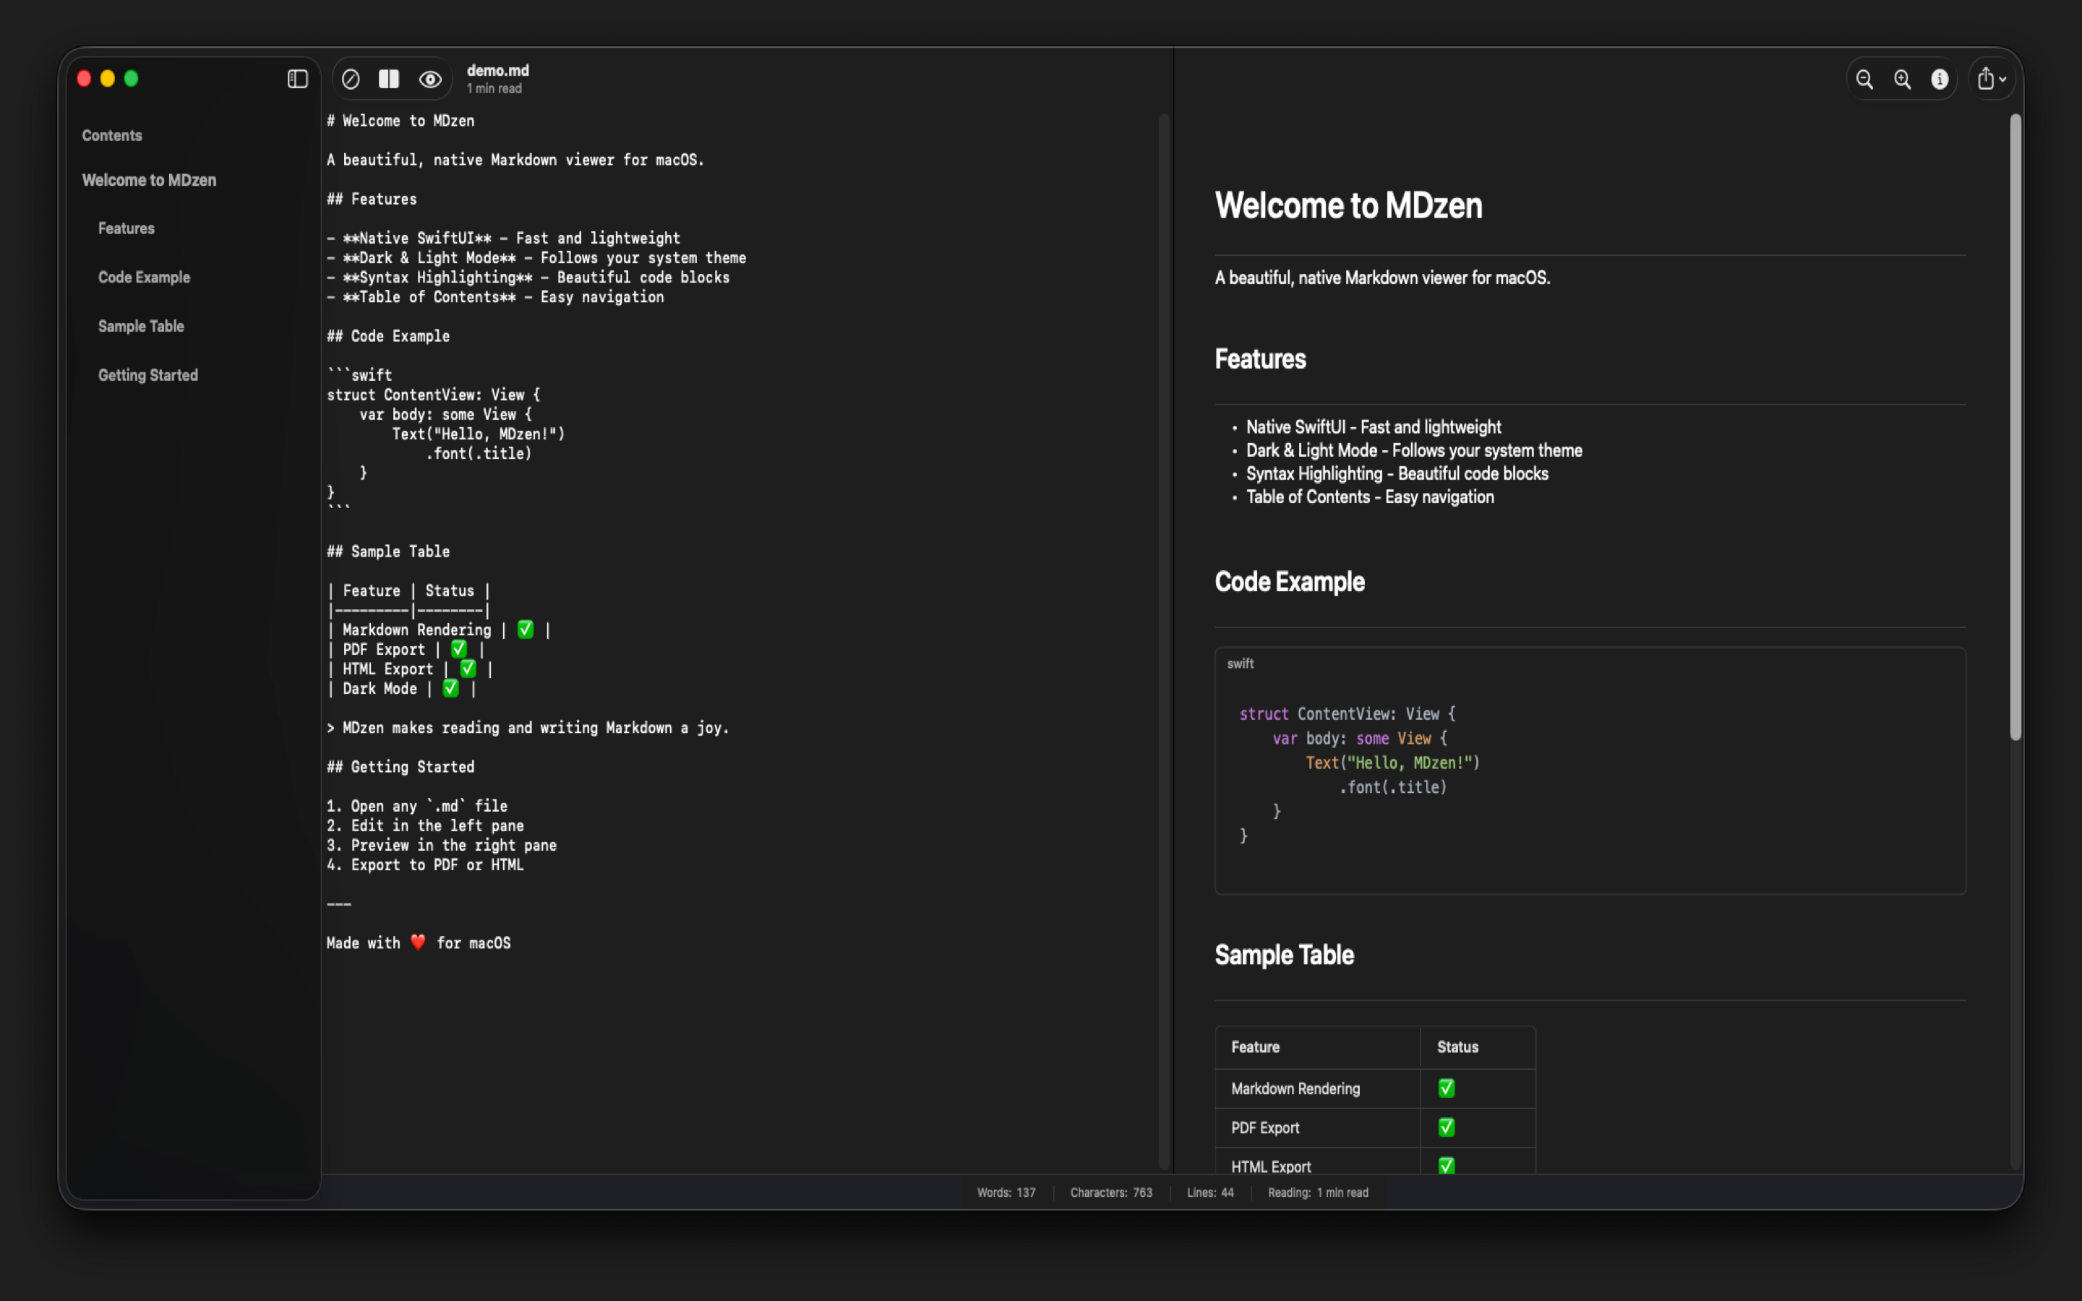Toggle the sidebar visibility
Viewport: 2082px width, 1301px height.
(297, 78)
